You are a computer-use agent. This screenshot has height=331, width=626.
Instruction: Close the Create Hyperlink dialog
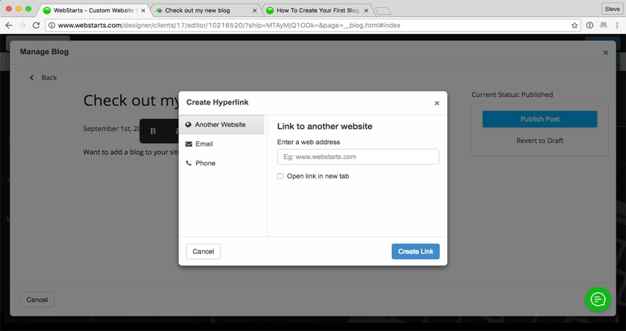pos(437,103)
